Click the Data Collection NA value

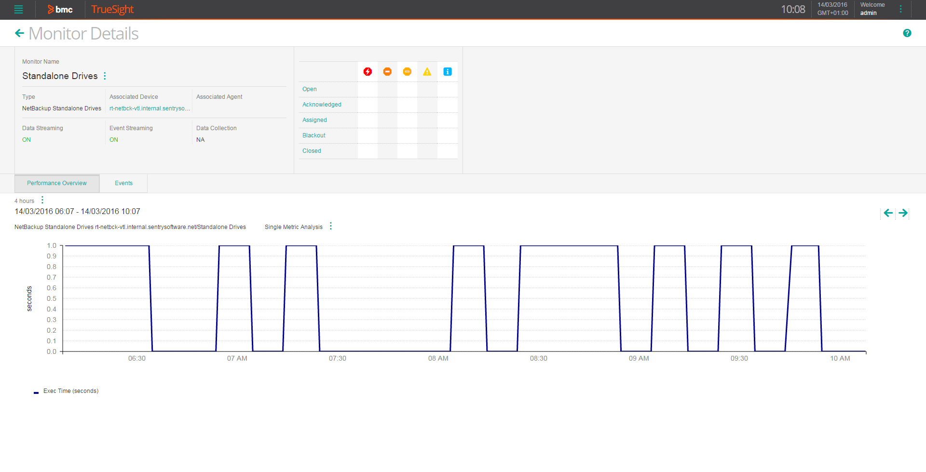[201, 140]
